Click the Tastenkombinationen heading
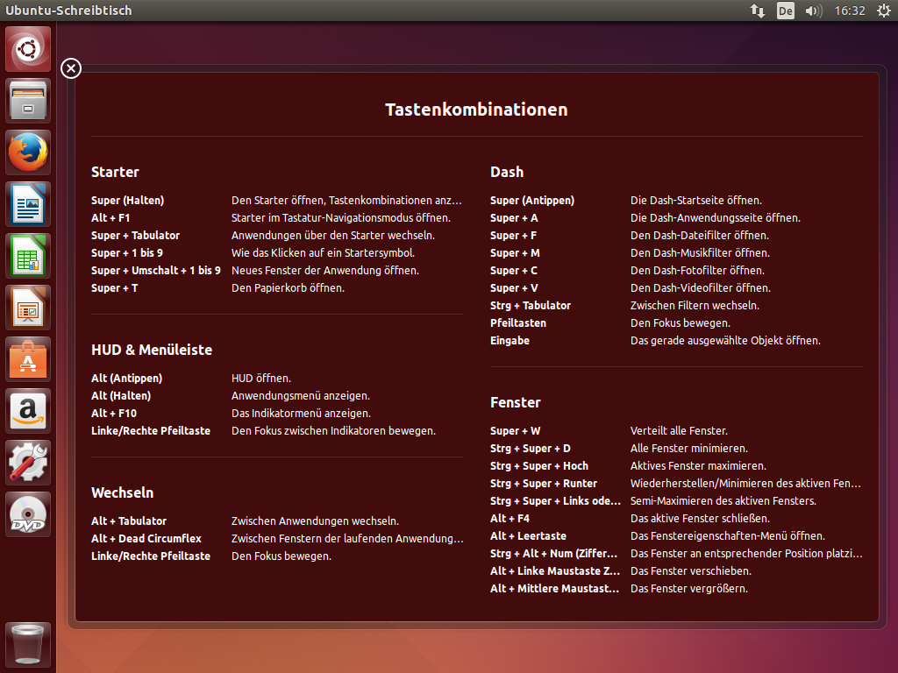This screenshot has height=673, width=898. point(476,110)
